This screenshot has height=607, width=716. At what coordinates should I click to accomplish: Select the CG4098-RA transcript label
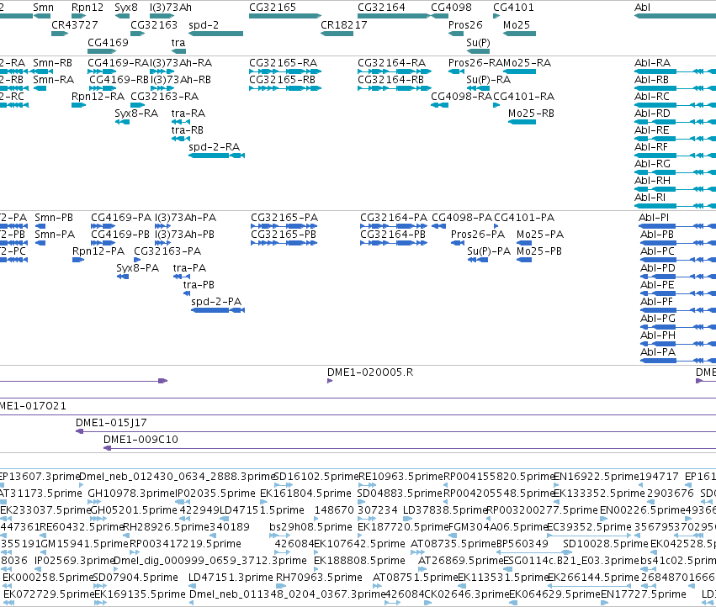click(462, 97)
